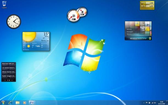
Task: Click the analog clock gadget
Action: coord(14,21)
